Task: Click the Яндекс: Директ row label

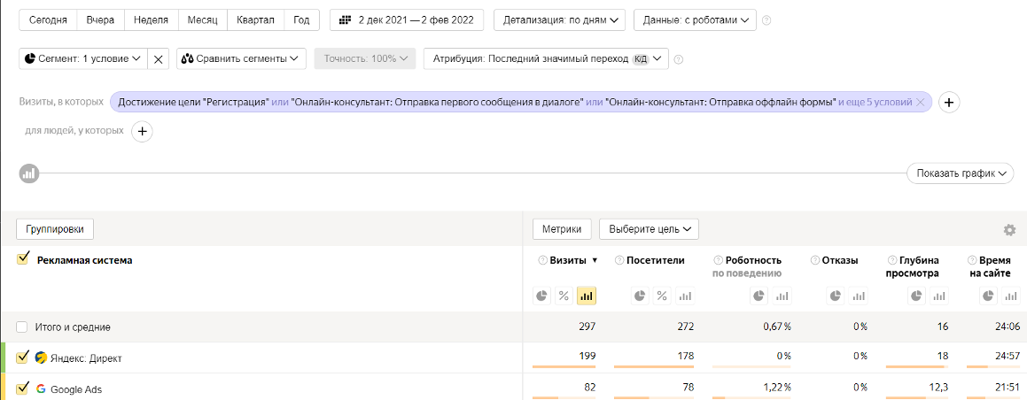Action: [86, 358]
